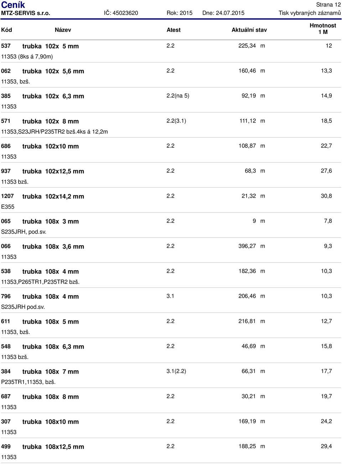Click the Atest column header

coord(173,30)
